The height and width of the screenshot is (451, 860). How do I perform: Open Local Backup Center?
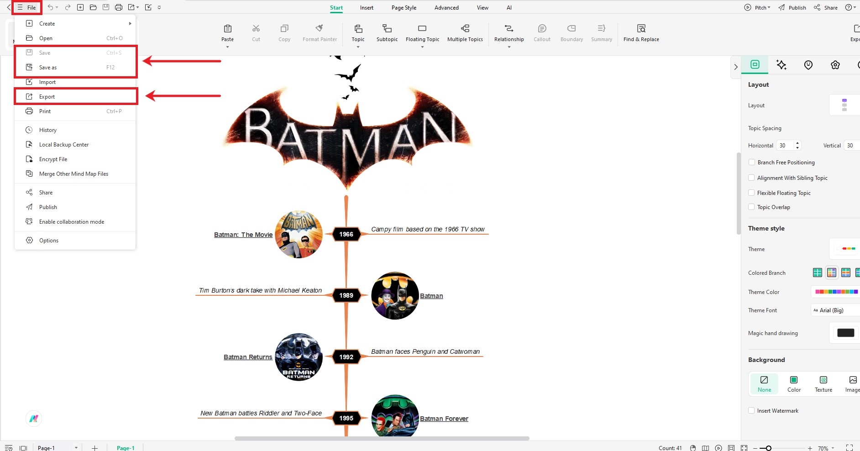click(x=75, y=145)
